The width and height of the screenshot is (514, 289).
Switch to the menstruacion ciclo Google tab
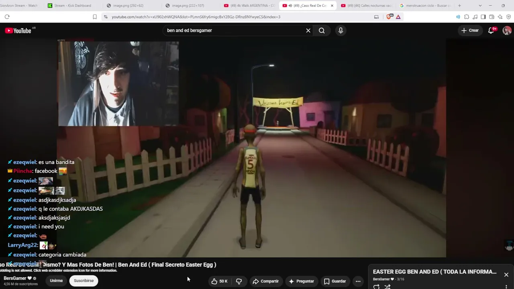425,6
